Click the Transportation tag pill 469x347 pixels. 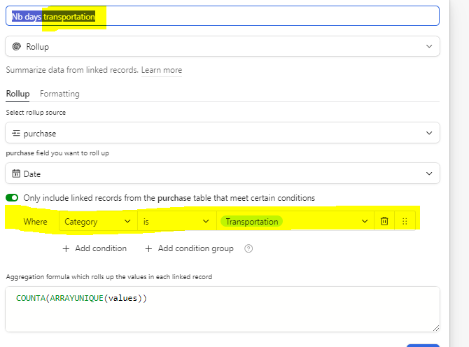pyautogui.click(x=251, y=222)
